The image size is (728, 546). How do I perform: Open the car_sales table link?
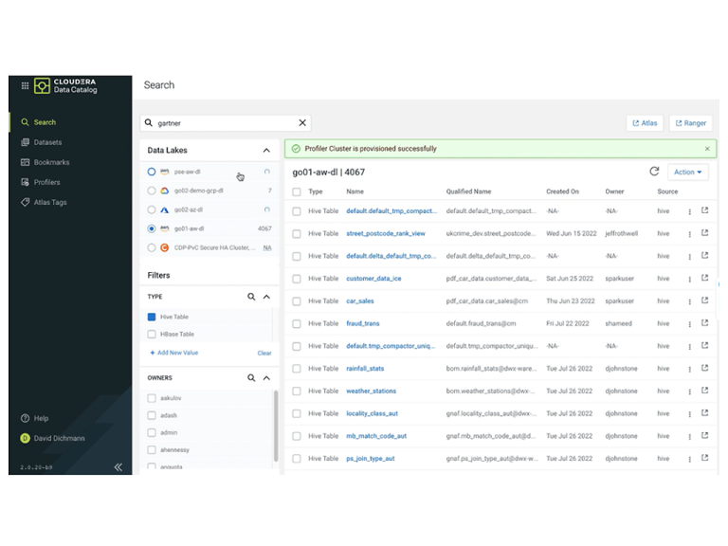click(x=360, y=301)
